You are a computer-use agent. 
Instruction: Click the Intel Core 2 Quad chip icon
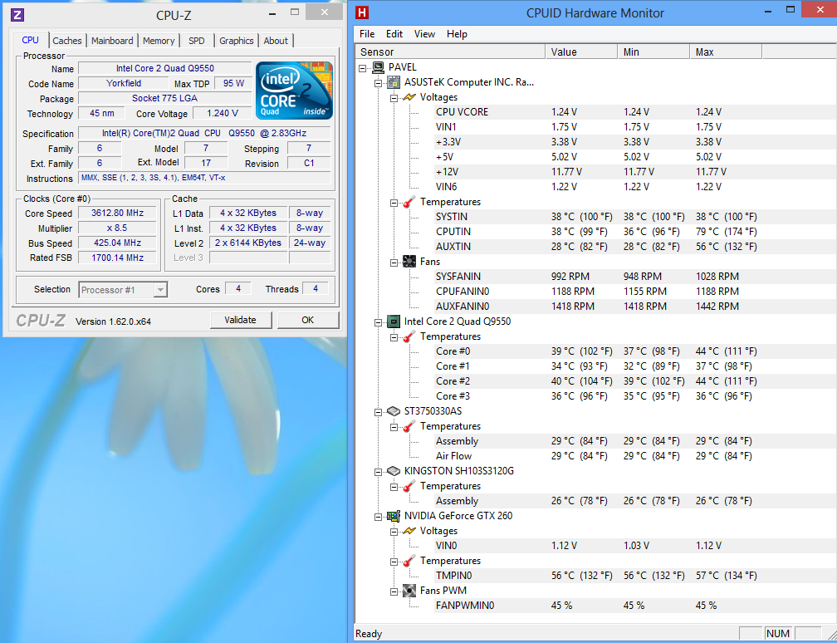(x=394, y=321)
